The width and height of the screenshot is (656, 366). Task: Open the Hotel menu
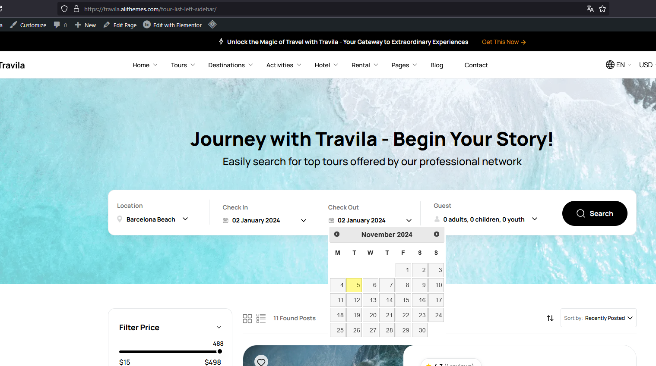326,65
